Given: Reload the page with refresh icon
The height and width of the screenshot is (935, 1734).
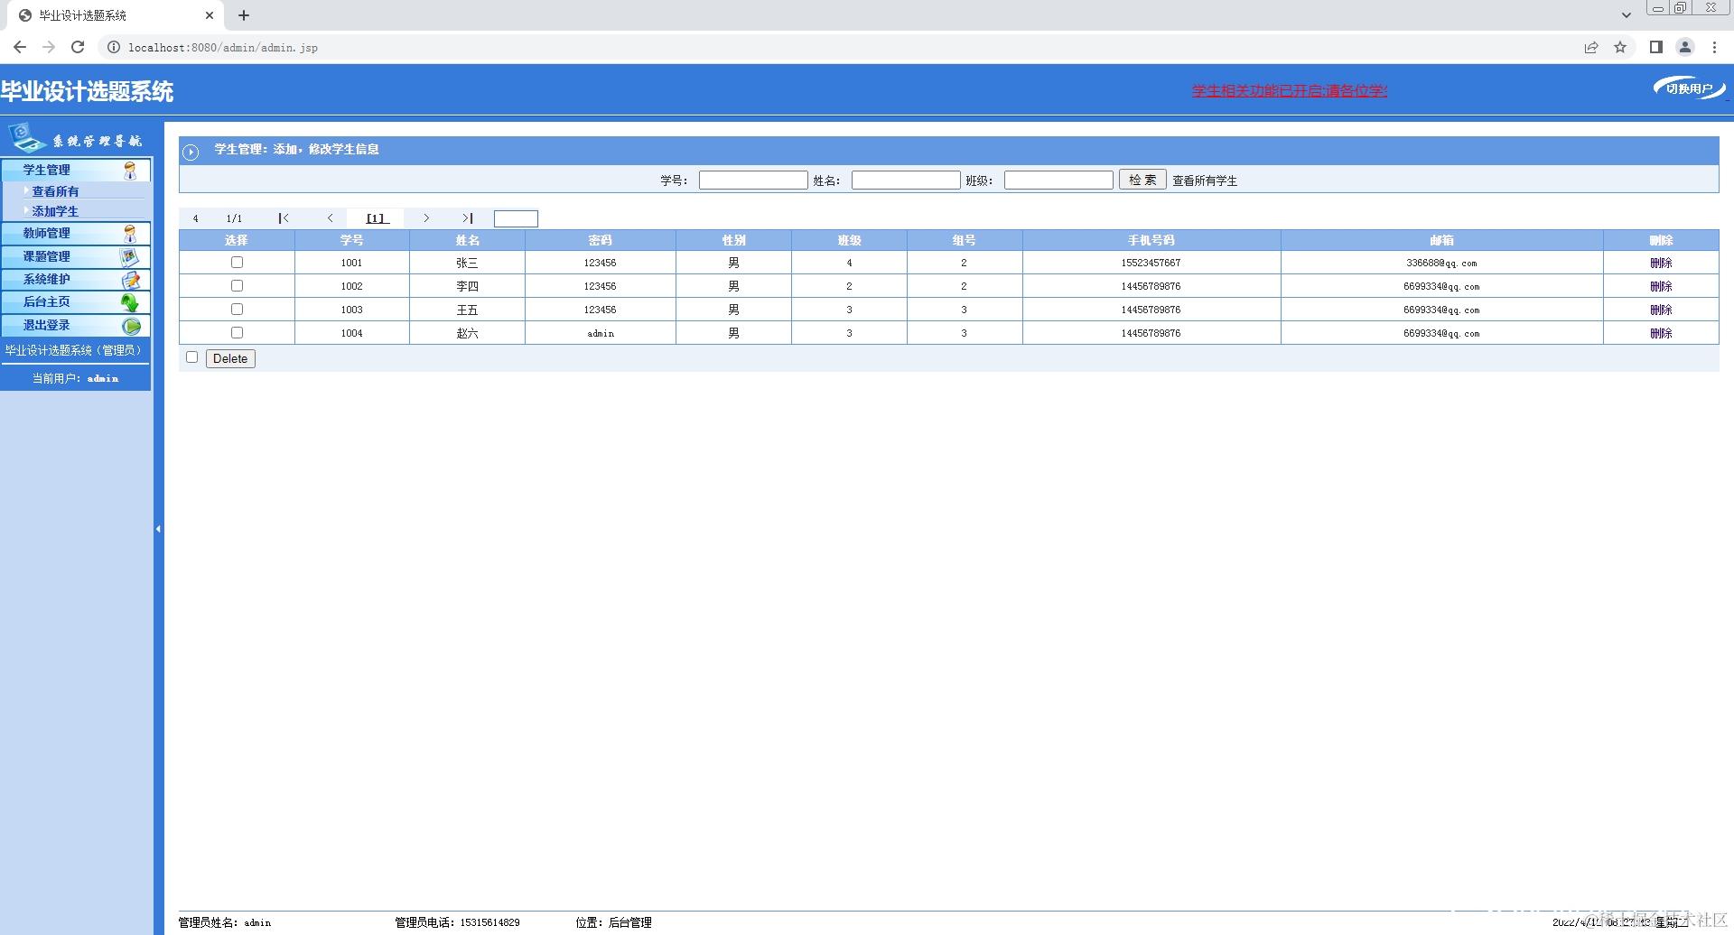Looking at the screenshot, I should (78, 47).
